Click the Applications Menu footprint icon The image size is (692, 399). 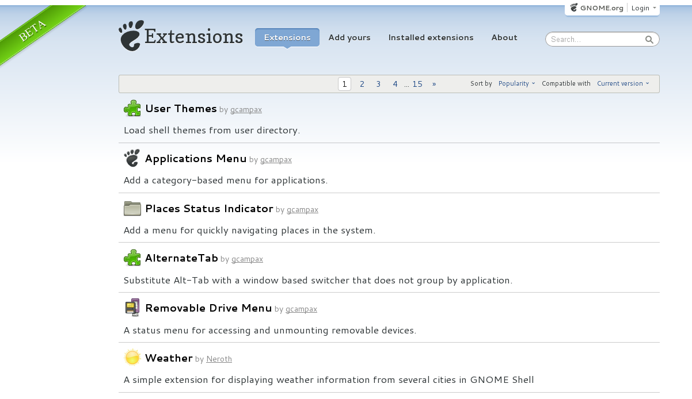pos(132,158)
